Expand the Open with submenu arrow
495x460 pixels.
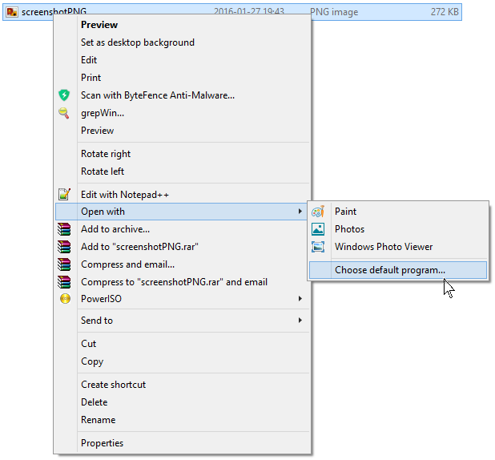click(300, 212)
